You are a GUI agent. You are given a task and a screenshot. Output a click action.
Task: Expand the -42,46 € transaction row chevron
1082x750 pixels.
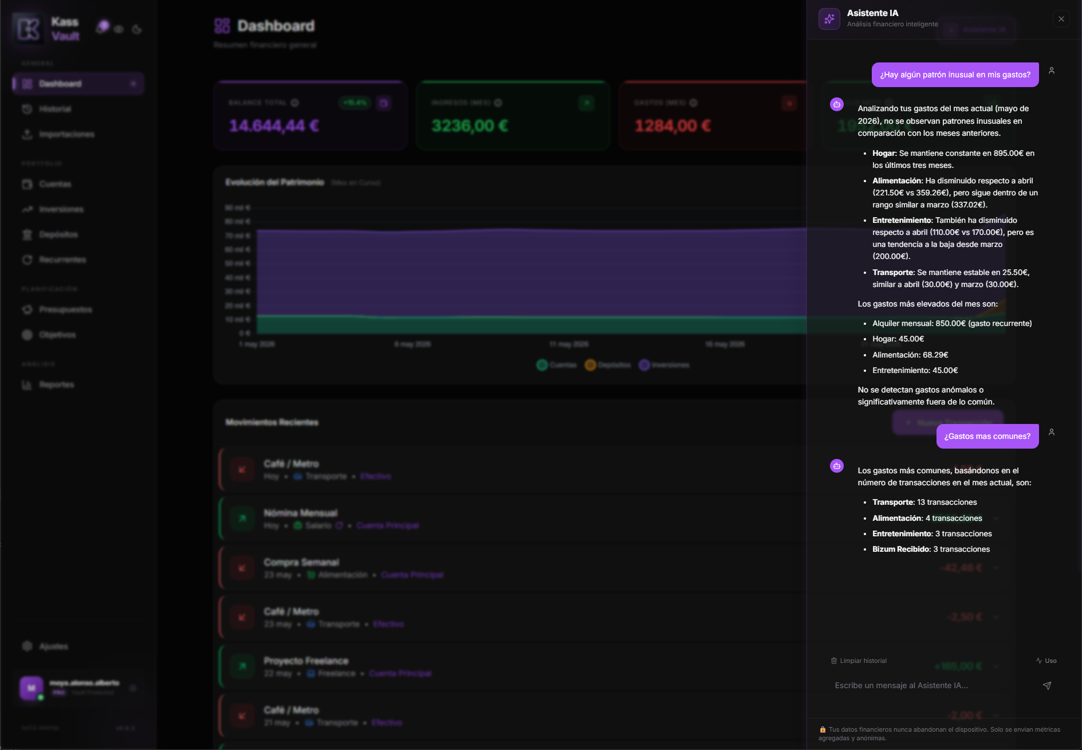[x=996, y=568]
